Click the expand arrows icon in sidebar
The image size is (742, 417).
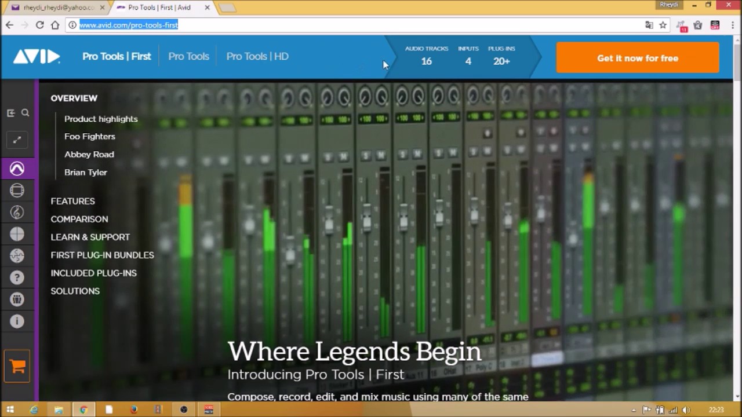[17, 140]
